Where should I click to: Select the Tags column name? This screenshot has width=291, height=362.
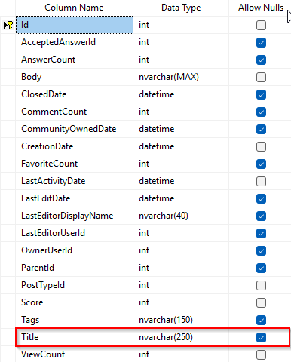75,320
